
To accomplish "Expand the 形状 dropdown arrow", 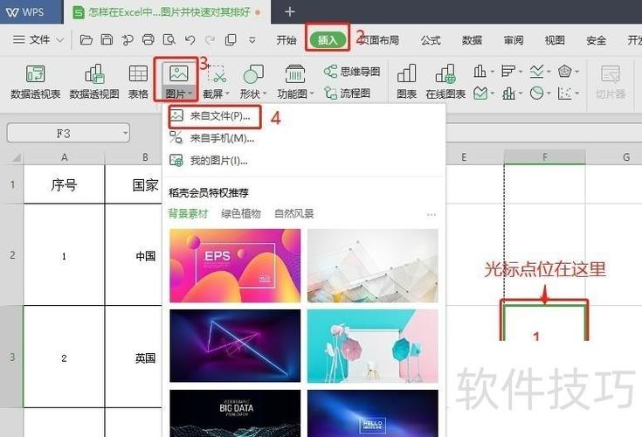I will [x=265, y=94].
